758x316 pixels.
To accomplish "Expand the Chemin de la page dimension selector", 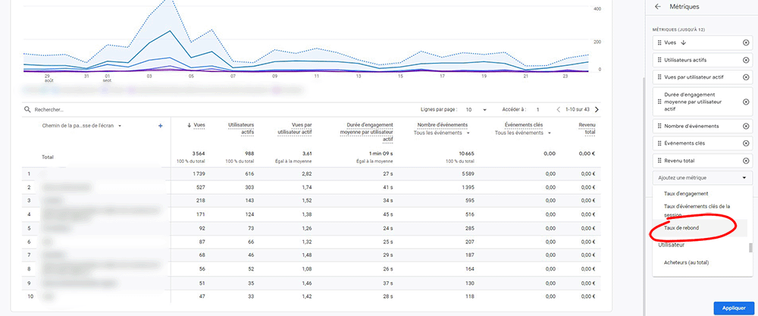I will click(120, 126).
